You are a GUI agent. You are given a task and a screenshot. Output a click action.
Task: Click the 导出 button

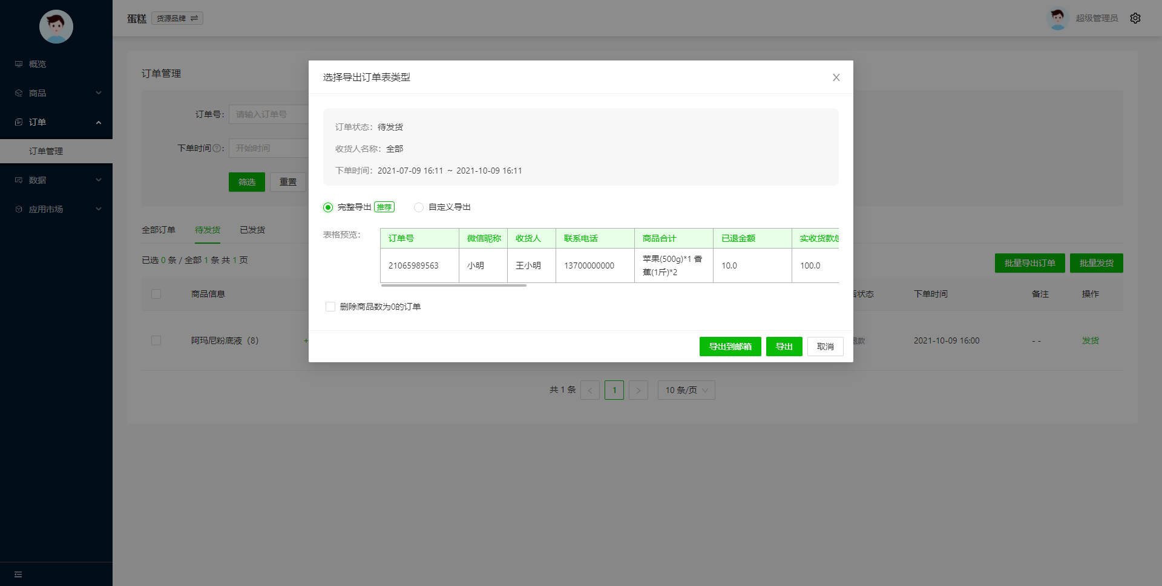(x=784, y=347)
